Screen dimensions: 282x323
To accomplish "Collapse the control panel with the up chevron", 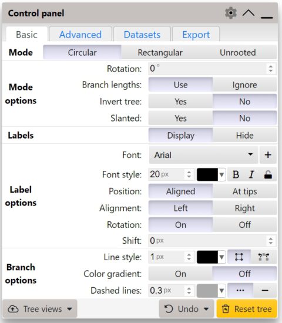I will (x=249, y=13).
